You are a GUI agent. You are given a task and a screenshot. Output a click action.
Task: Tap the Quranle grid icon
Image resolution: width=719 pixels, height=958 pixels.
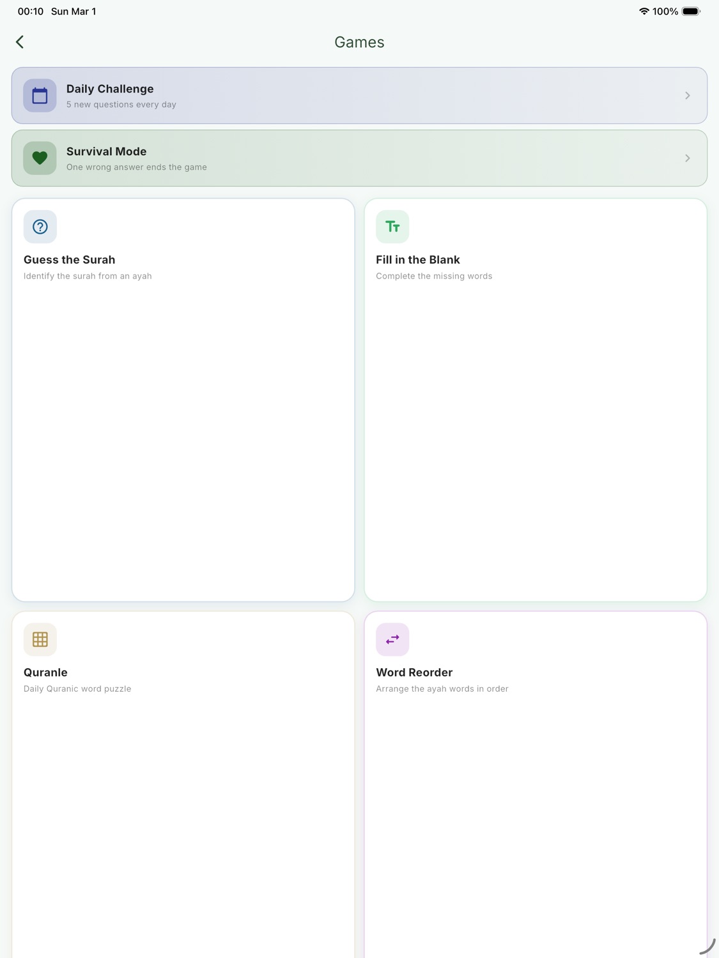coord(40,639)
